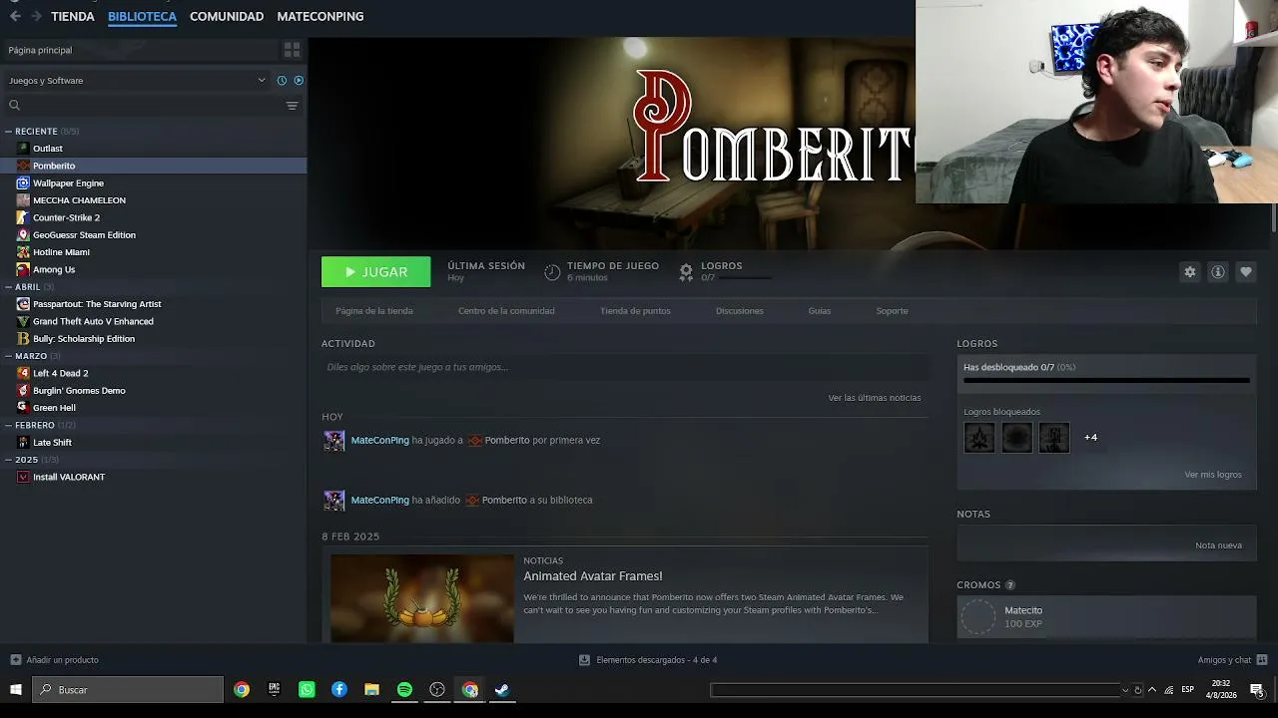
Task: Show Pomberito game info icon
Action: (1218, 272)
